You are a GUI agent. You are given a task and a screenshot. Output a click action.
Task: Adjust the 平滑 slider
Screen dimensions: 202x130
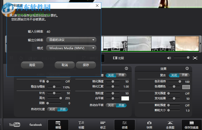54,82
